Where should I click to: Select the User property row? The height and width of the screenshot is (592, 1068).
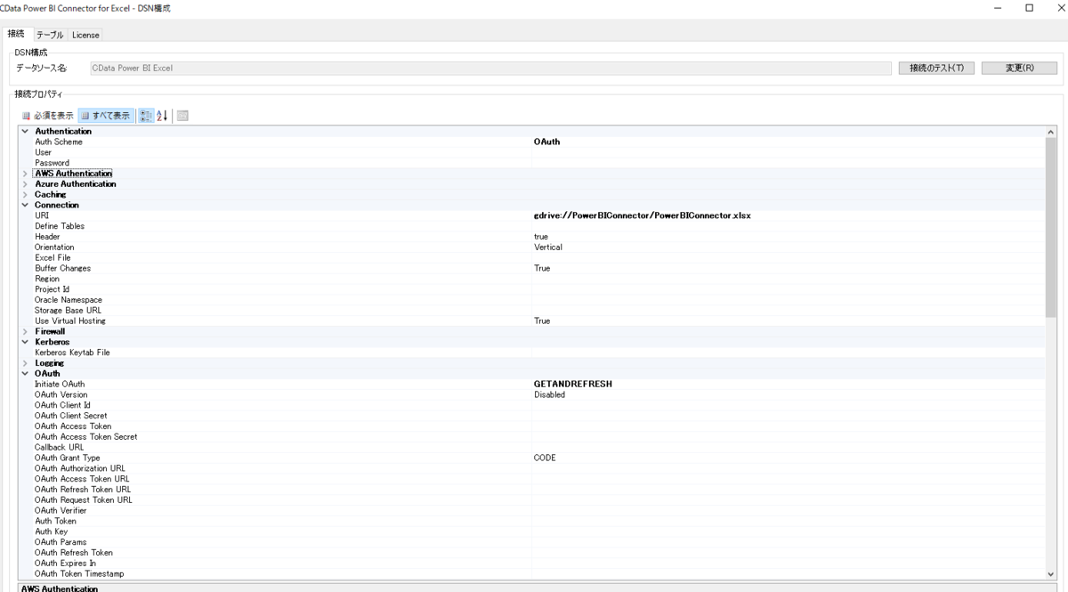[532, 153]
